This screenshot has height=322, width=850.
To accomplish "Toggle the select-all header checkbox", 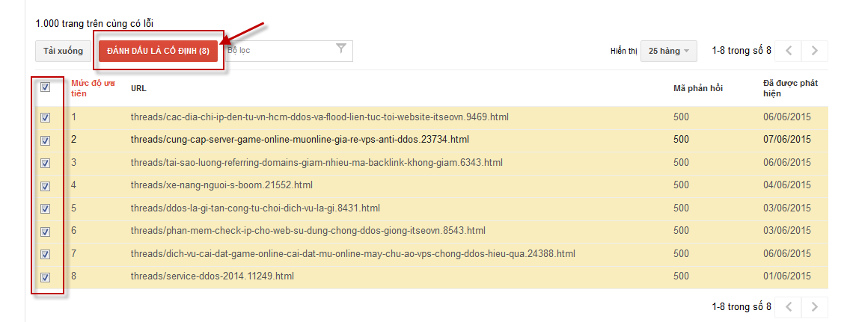I will tap(45, 87).
